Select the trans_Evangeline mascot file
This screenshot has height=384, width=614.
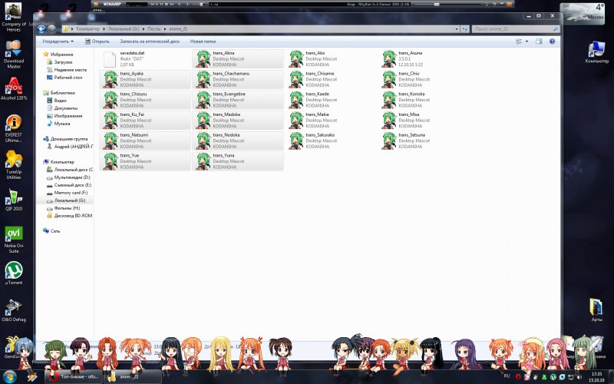(x=238, y=100)
